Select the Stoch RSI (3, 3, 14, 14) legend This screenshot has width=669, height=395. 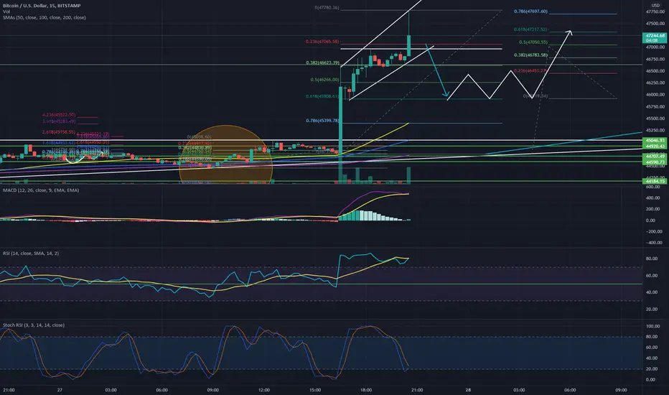(x=34, y=325)
